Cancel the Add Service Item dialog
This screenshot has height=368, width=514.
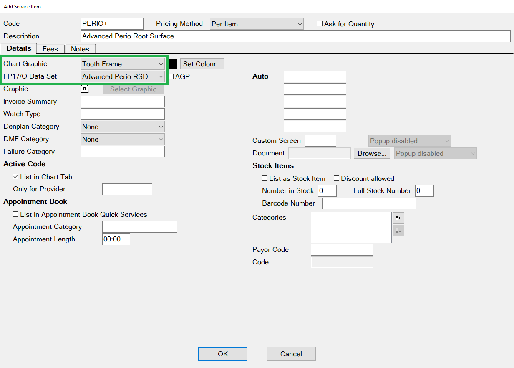(x=291, y=354)
